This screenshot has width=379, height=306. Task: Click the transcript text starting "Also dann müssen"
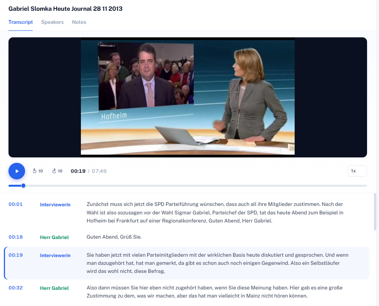[x=215, y=292]
